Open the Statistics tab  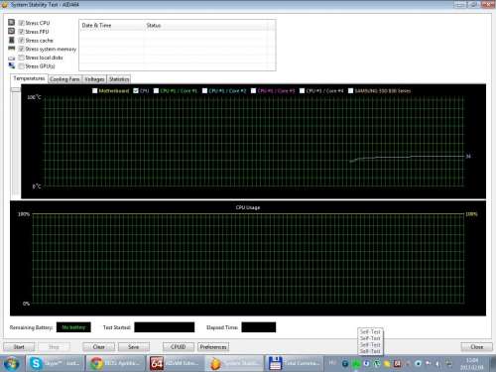point(119,79)
